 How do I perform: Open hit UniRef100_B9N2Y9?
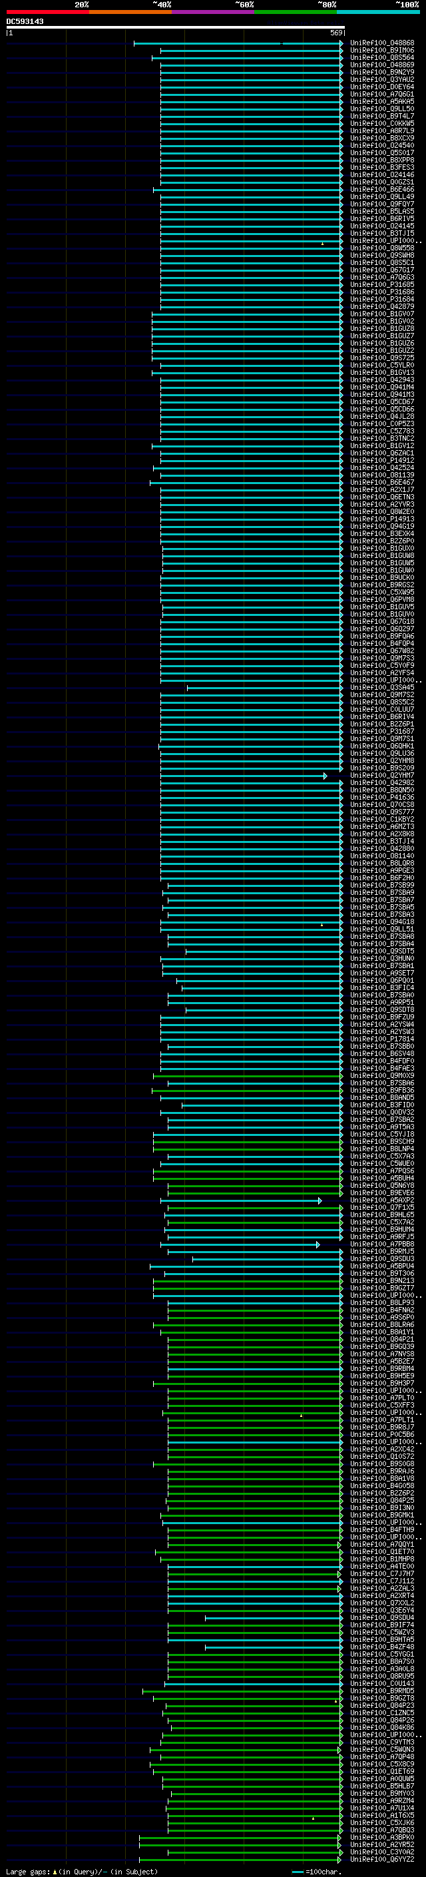[382, 72]
